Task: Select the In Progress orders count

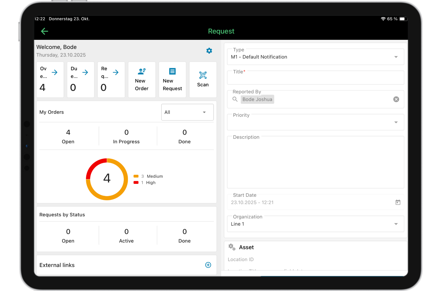Action: click(x=126, y=136)
